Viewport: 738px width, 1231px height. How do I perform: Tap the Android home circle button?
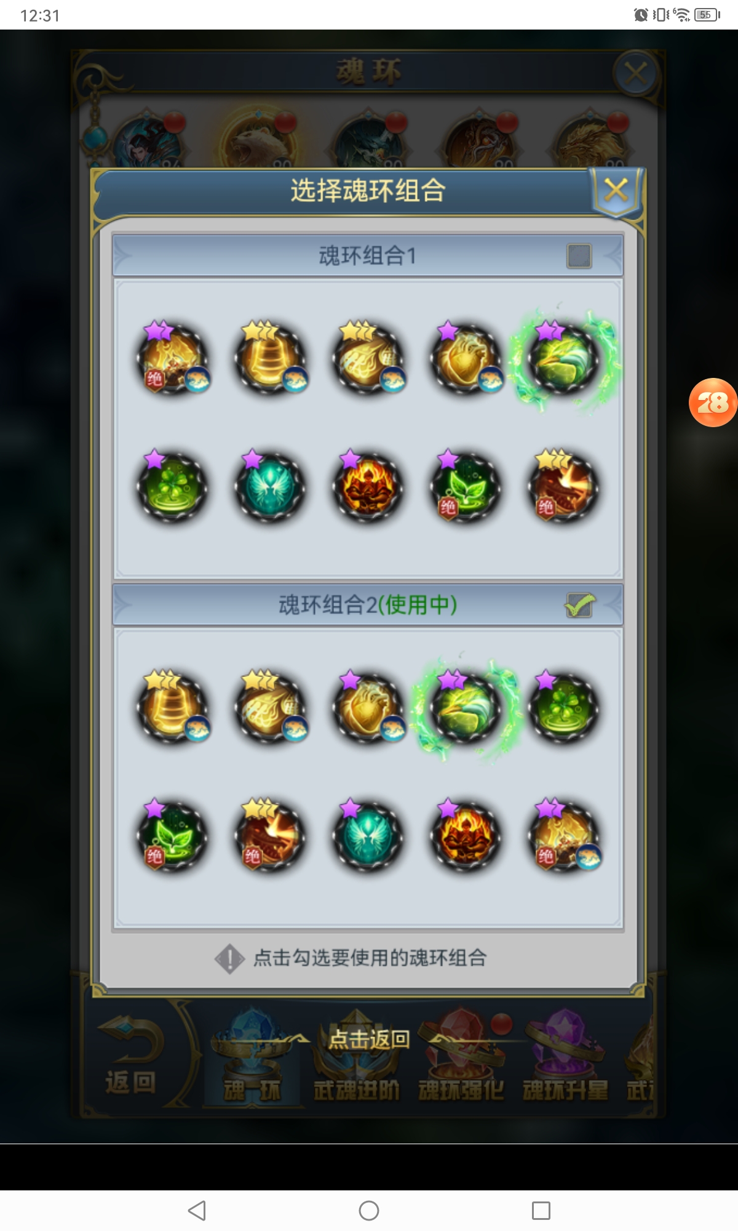[369, 1211]
